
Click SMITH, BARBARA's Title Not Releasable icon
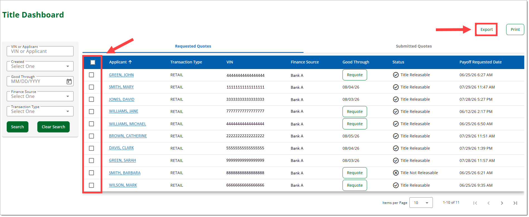point(396,173)
